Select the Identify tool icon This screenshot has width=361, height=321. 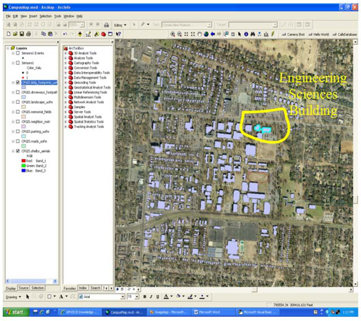click(246, 34)
